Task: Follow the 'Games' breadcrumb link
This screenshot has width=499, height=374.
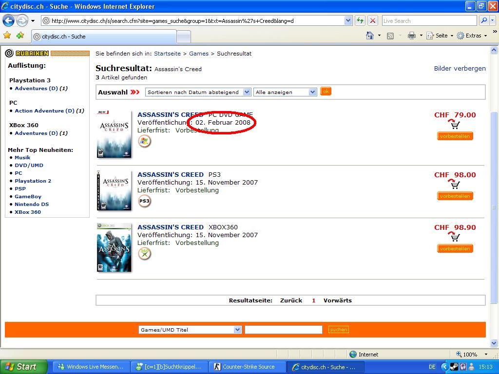Action: tap(199, 54)
